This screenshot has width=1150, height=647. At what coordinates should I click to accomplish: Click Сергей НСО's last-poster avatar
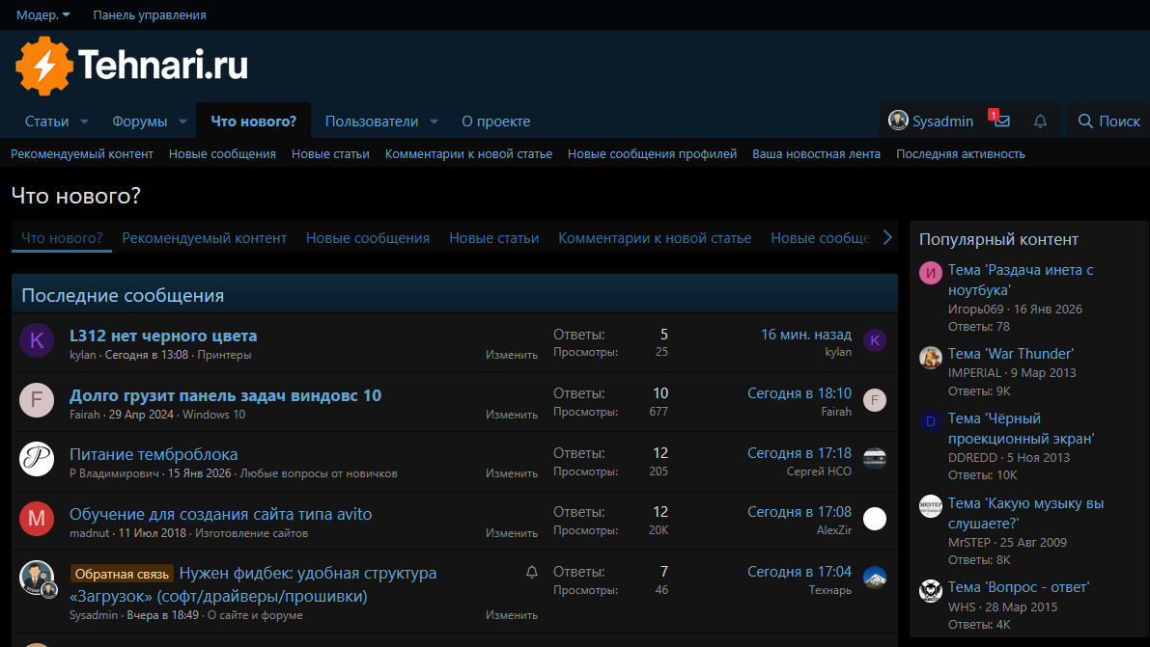point(874,459)
